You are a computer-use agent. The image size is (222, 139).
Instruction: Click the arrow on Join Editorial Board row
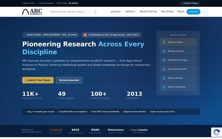[x=194, y=69]
